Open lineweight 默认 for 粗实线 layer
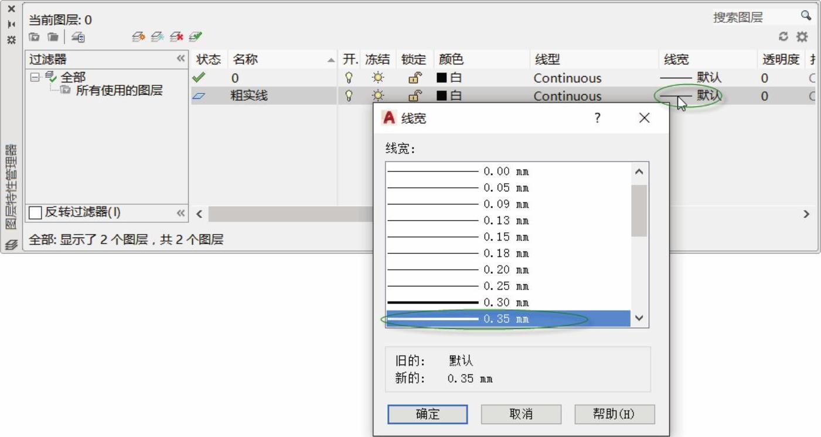821x437 pixels. coord(691,96)
